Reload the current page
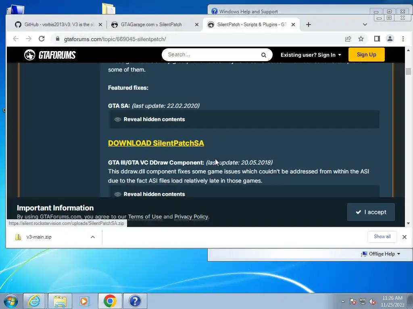This screenshot has width=413, height=309. pyautogui.click(x=42, y=39)
